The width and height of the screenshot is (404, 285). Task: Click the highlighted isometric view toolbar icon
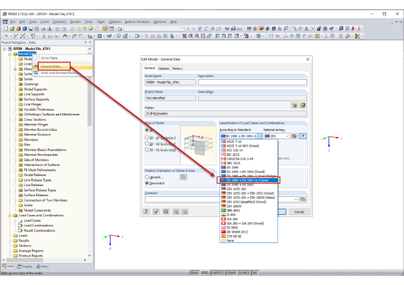[261, 29]
